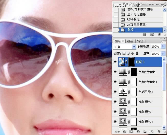
Task: Select history state 反相
Action: (x=141, y=30)
